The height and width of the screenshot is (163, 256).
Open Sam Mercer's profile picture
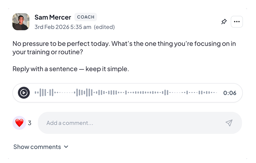coord(21,22)
